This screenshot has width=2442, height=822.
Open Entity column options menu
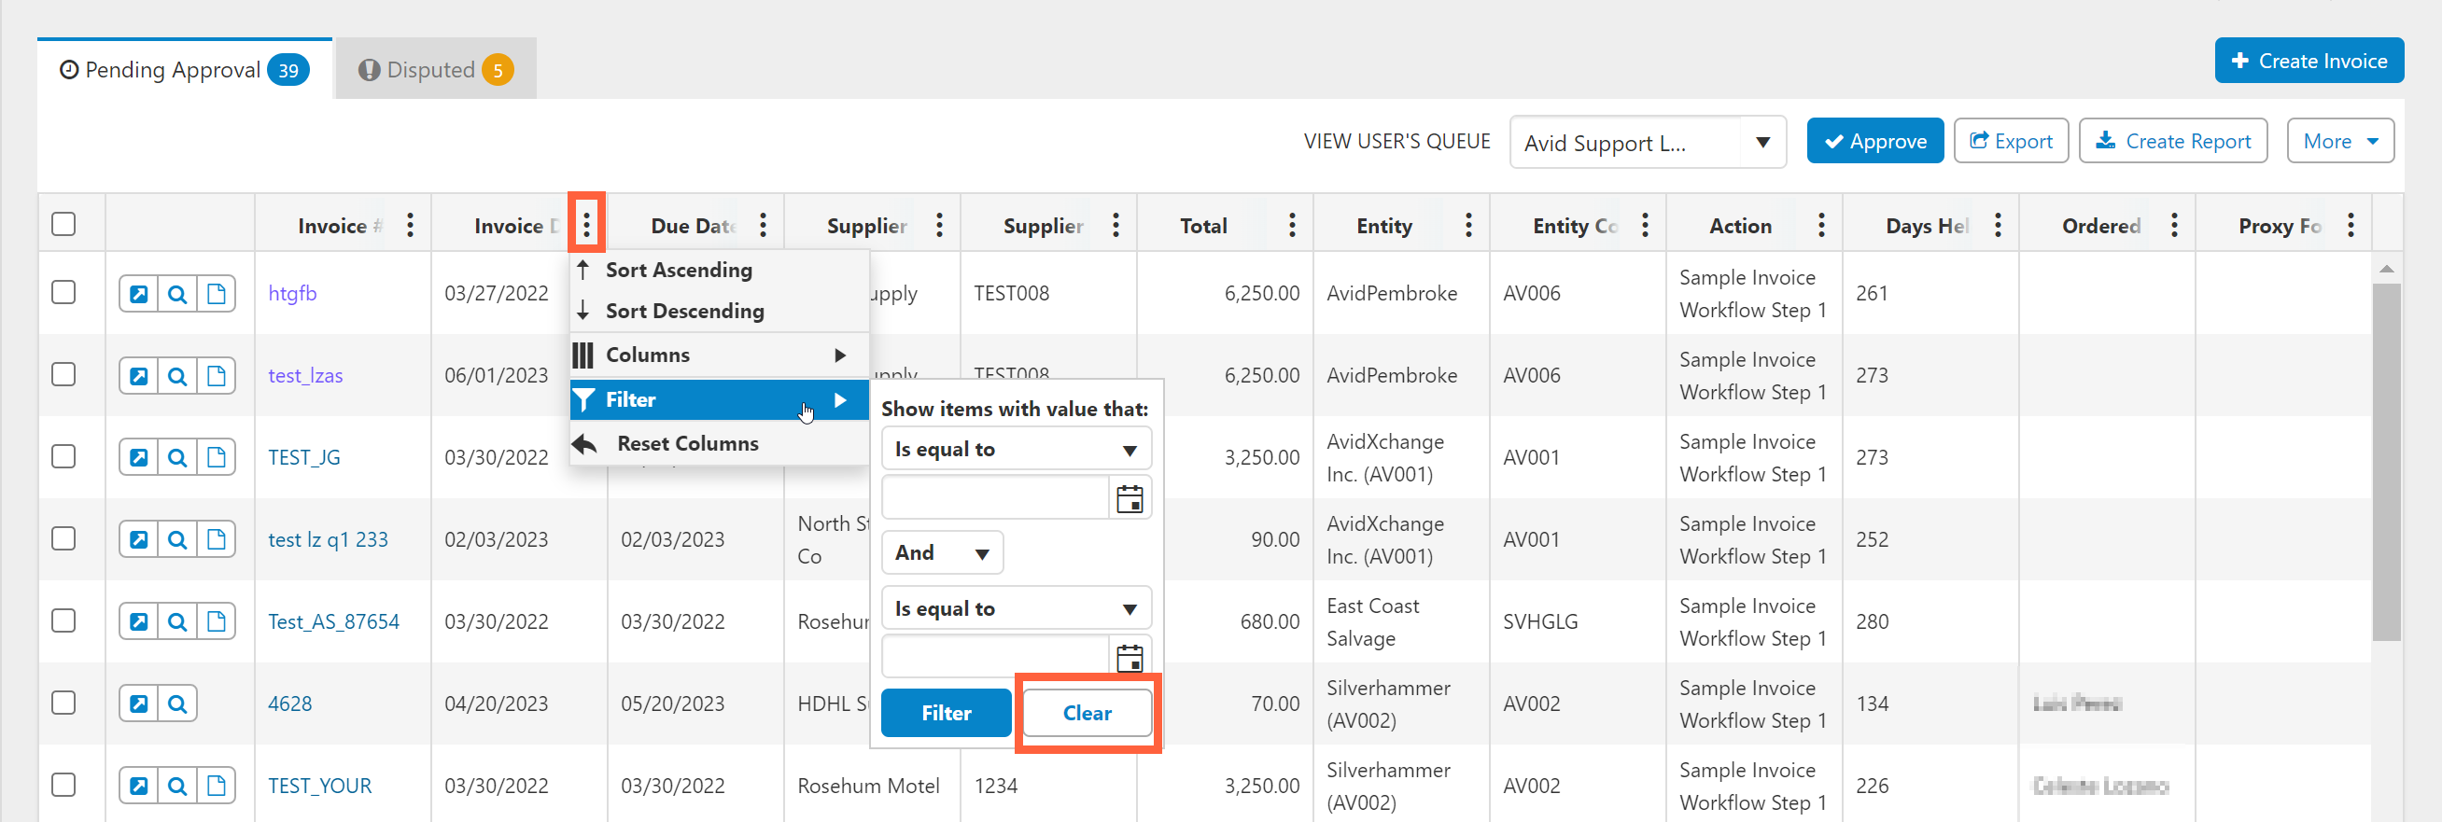(x=1468, y=225)
